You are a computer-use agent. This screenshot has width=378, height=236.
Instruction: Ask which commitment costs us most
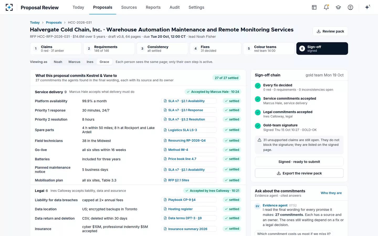(294, 234)
